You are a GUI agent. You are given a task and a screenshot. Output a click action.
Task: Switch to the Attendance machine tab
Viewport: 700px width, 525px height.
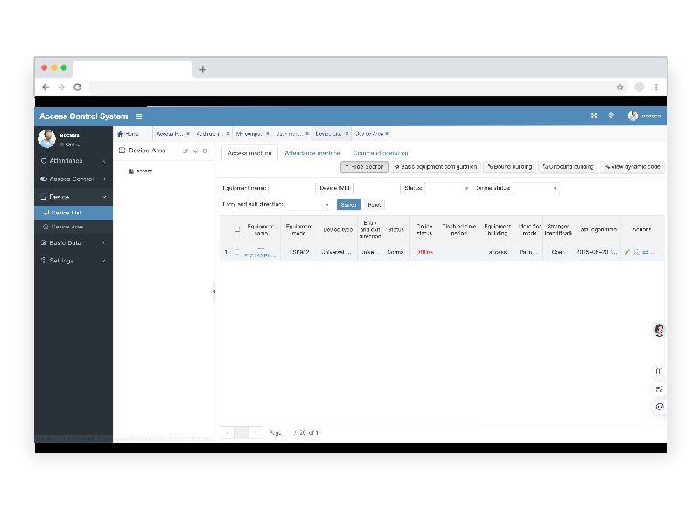pyautogui.click(x=312, y=153)
